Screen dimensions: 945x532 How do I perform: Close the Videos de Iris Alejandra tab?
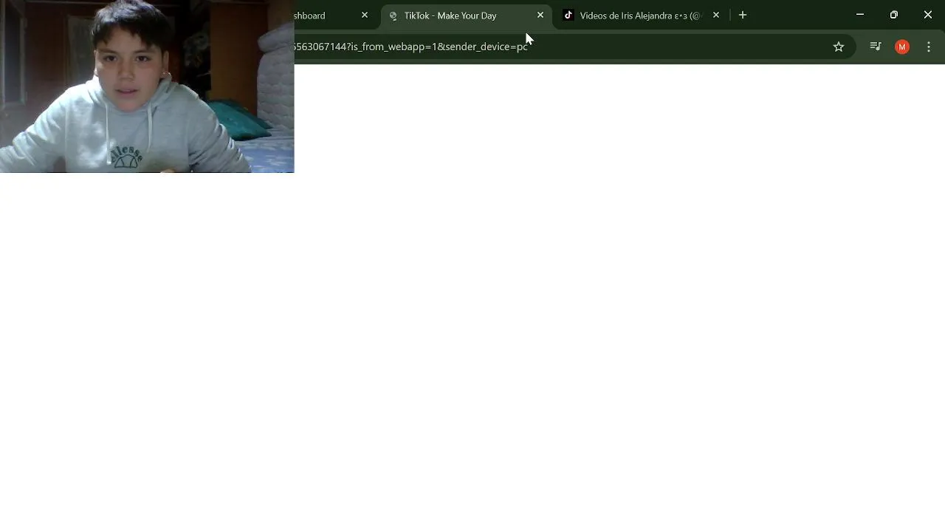tap(715, 16)
